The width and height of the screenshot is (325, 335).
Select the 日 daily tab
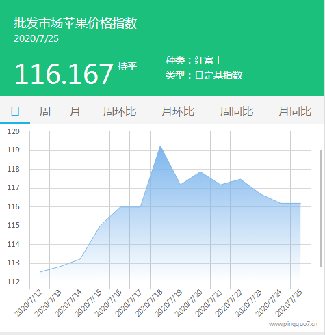(15, 111)
